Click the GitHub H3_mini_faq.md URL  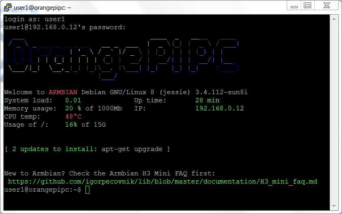coord(162,182)
